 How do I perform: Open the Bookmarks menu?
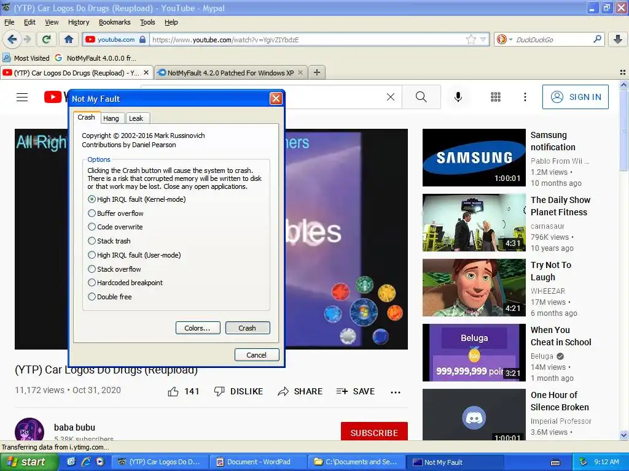[x=115, y=22]
